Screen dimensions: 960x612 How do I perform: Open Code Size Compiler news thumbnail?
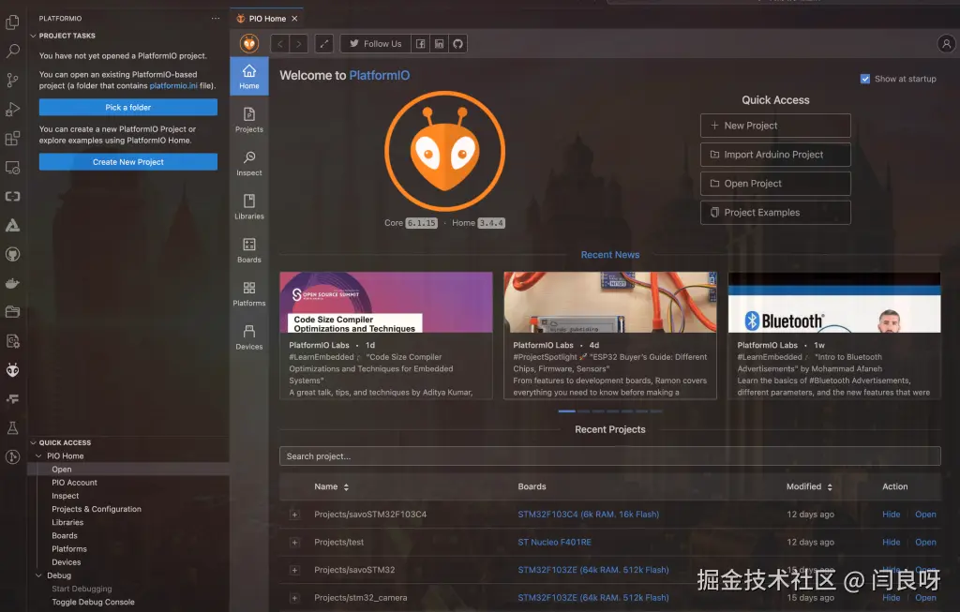tap(385, 303)
